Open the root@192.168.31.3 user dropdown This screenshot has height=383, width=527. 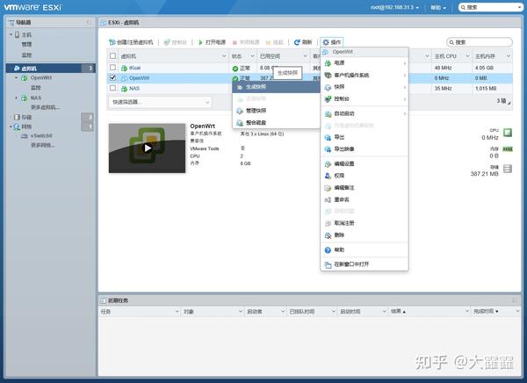tap(394, 7)
